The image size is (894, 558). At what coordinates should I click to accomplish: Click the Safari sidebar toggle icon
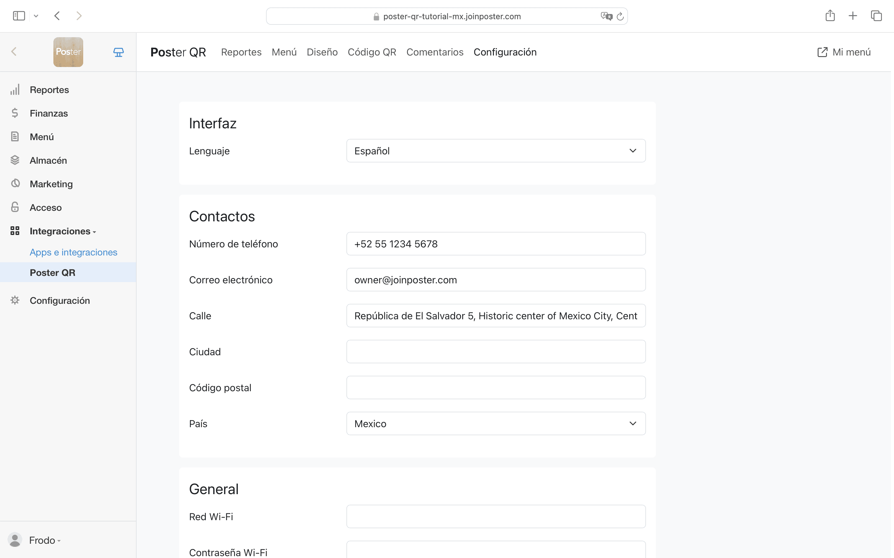coord(19,16)
